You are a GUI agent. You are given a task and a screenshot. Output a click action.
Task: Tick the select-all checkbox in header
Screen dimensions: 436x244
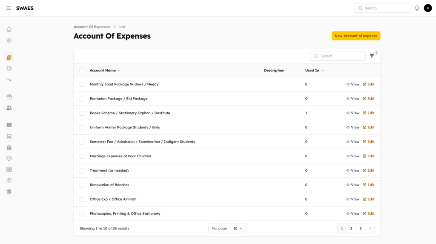point(82,71)
